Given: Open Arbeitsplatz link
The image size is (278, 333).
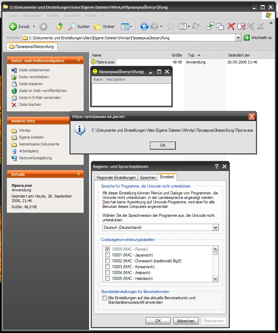Looking at the screenshot, I should click(x=25, y=151).
